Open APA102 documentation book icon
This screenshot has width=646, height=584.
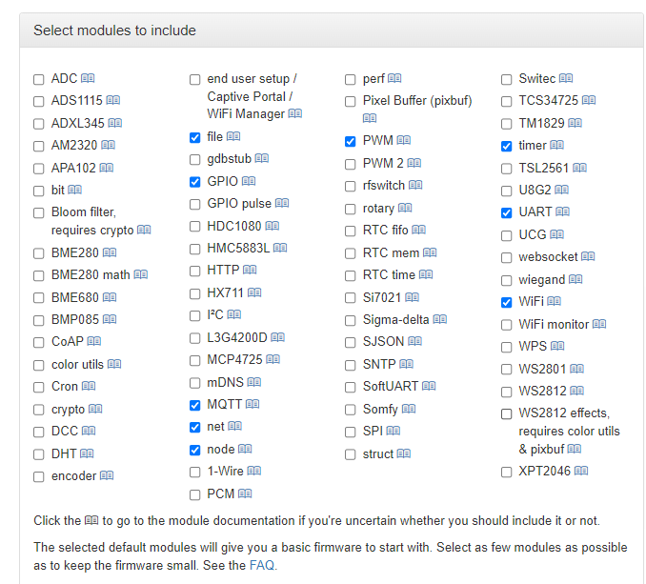107,168
